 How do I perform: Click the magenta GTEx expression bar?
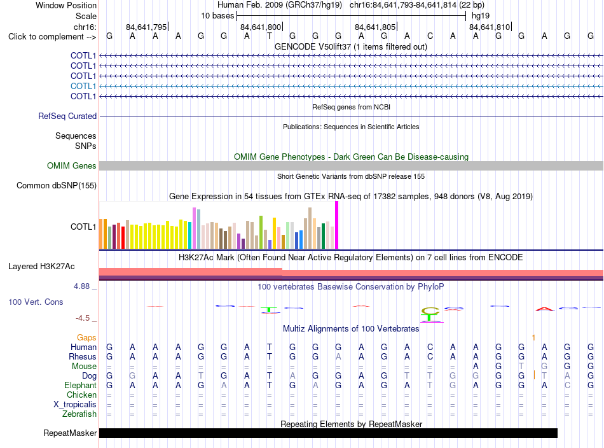337,225
